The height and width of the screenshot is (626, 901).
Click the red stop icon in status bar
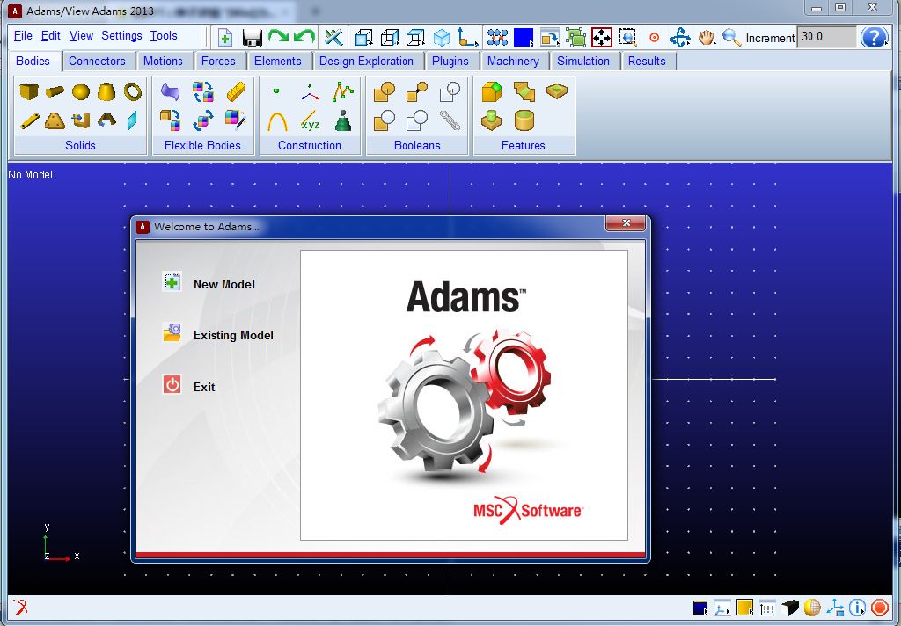pyautogui.click(x=880, y=608)
